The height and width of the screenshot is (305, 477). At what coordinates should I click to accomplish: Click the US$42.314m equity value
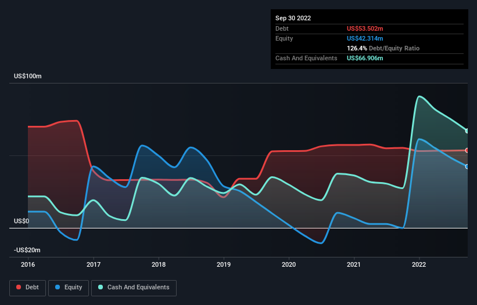pos(365,38)
